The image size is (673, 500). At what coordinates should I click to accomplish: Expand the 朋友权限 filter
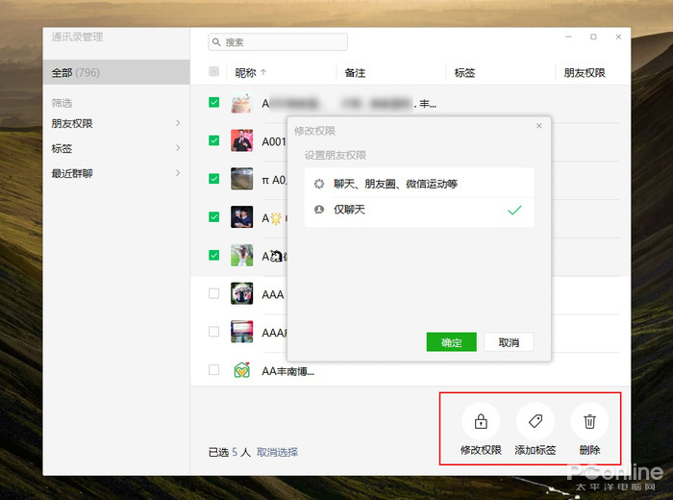coord(116,124)
